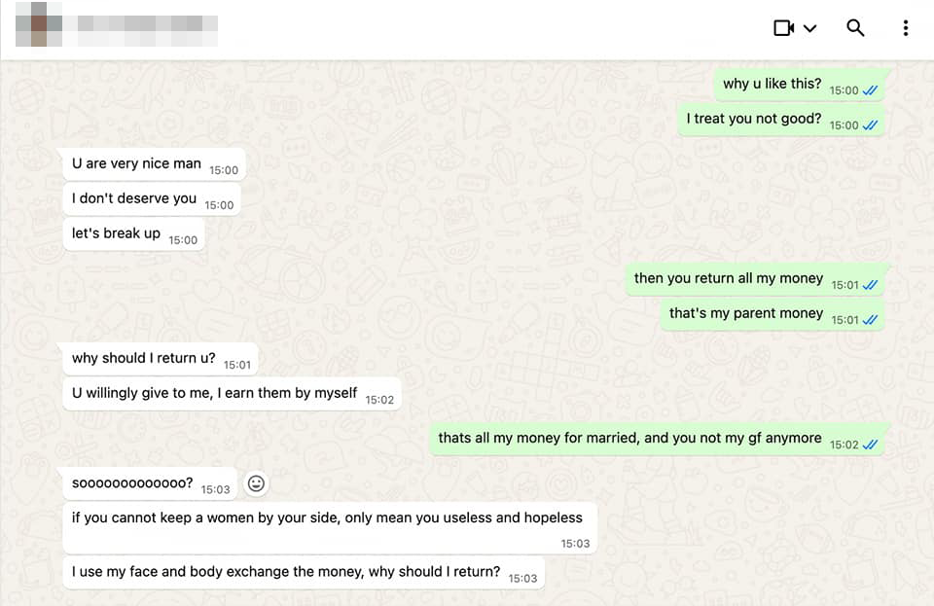
Task: Click the 'U are very nice man' message
Action: coord(155,164)
